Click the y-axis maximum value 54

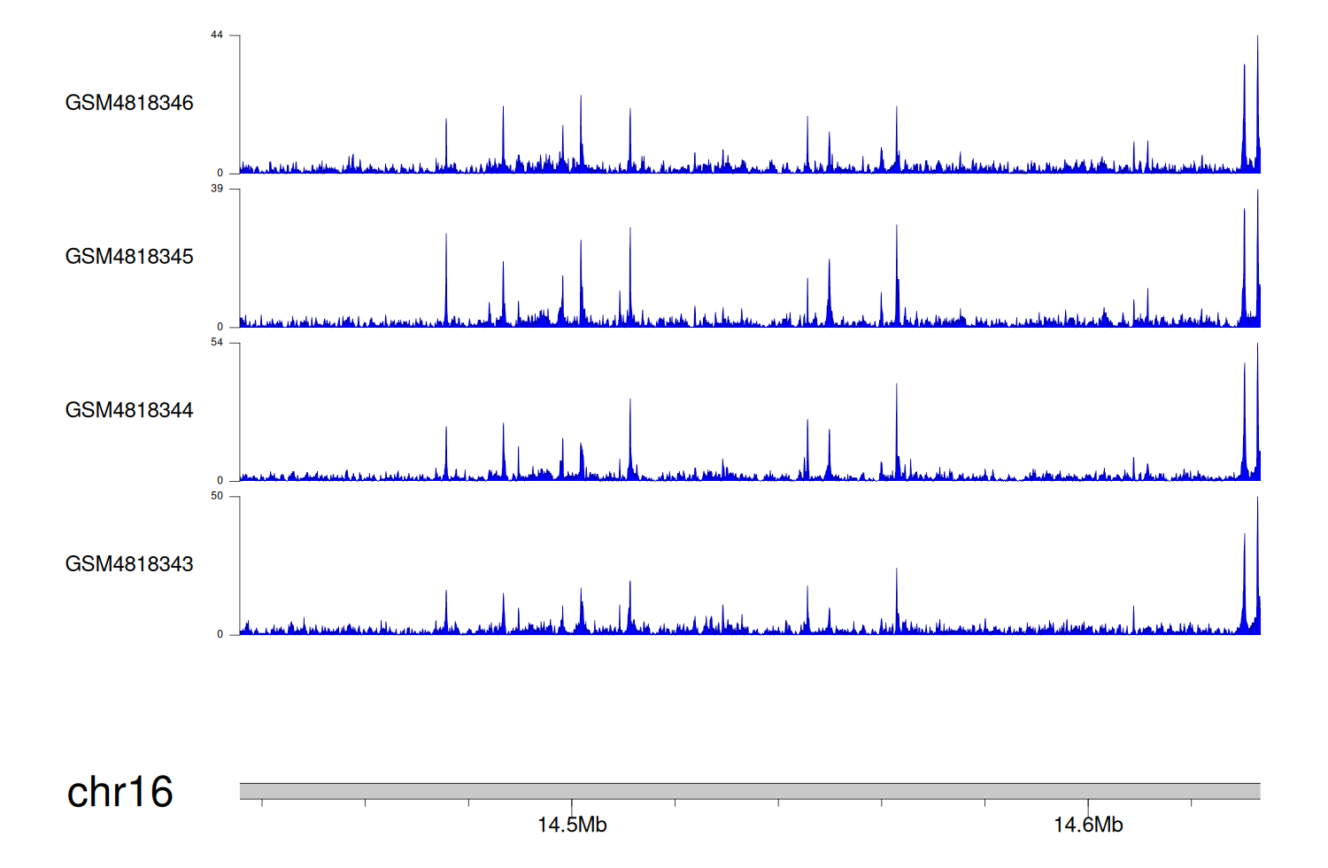(217, 343)
